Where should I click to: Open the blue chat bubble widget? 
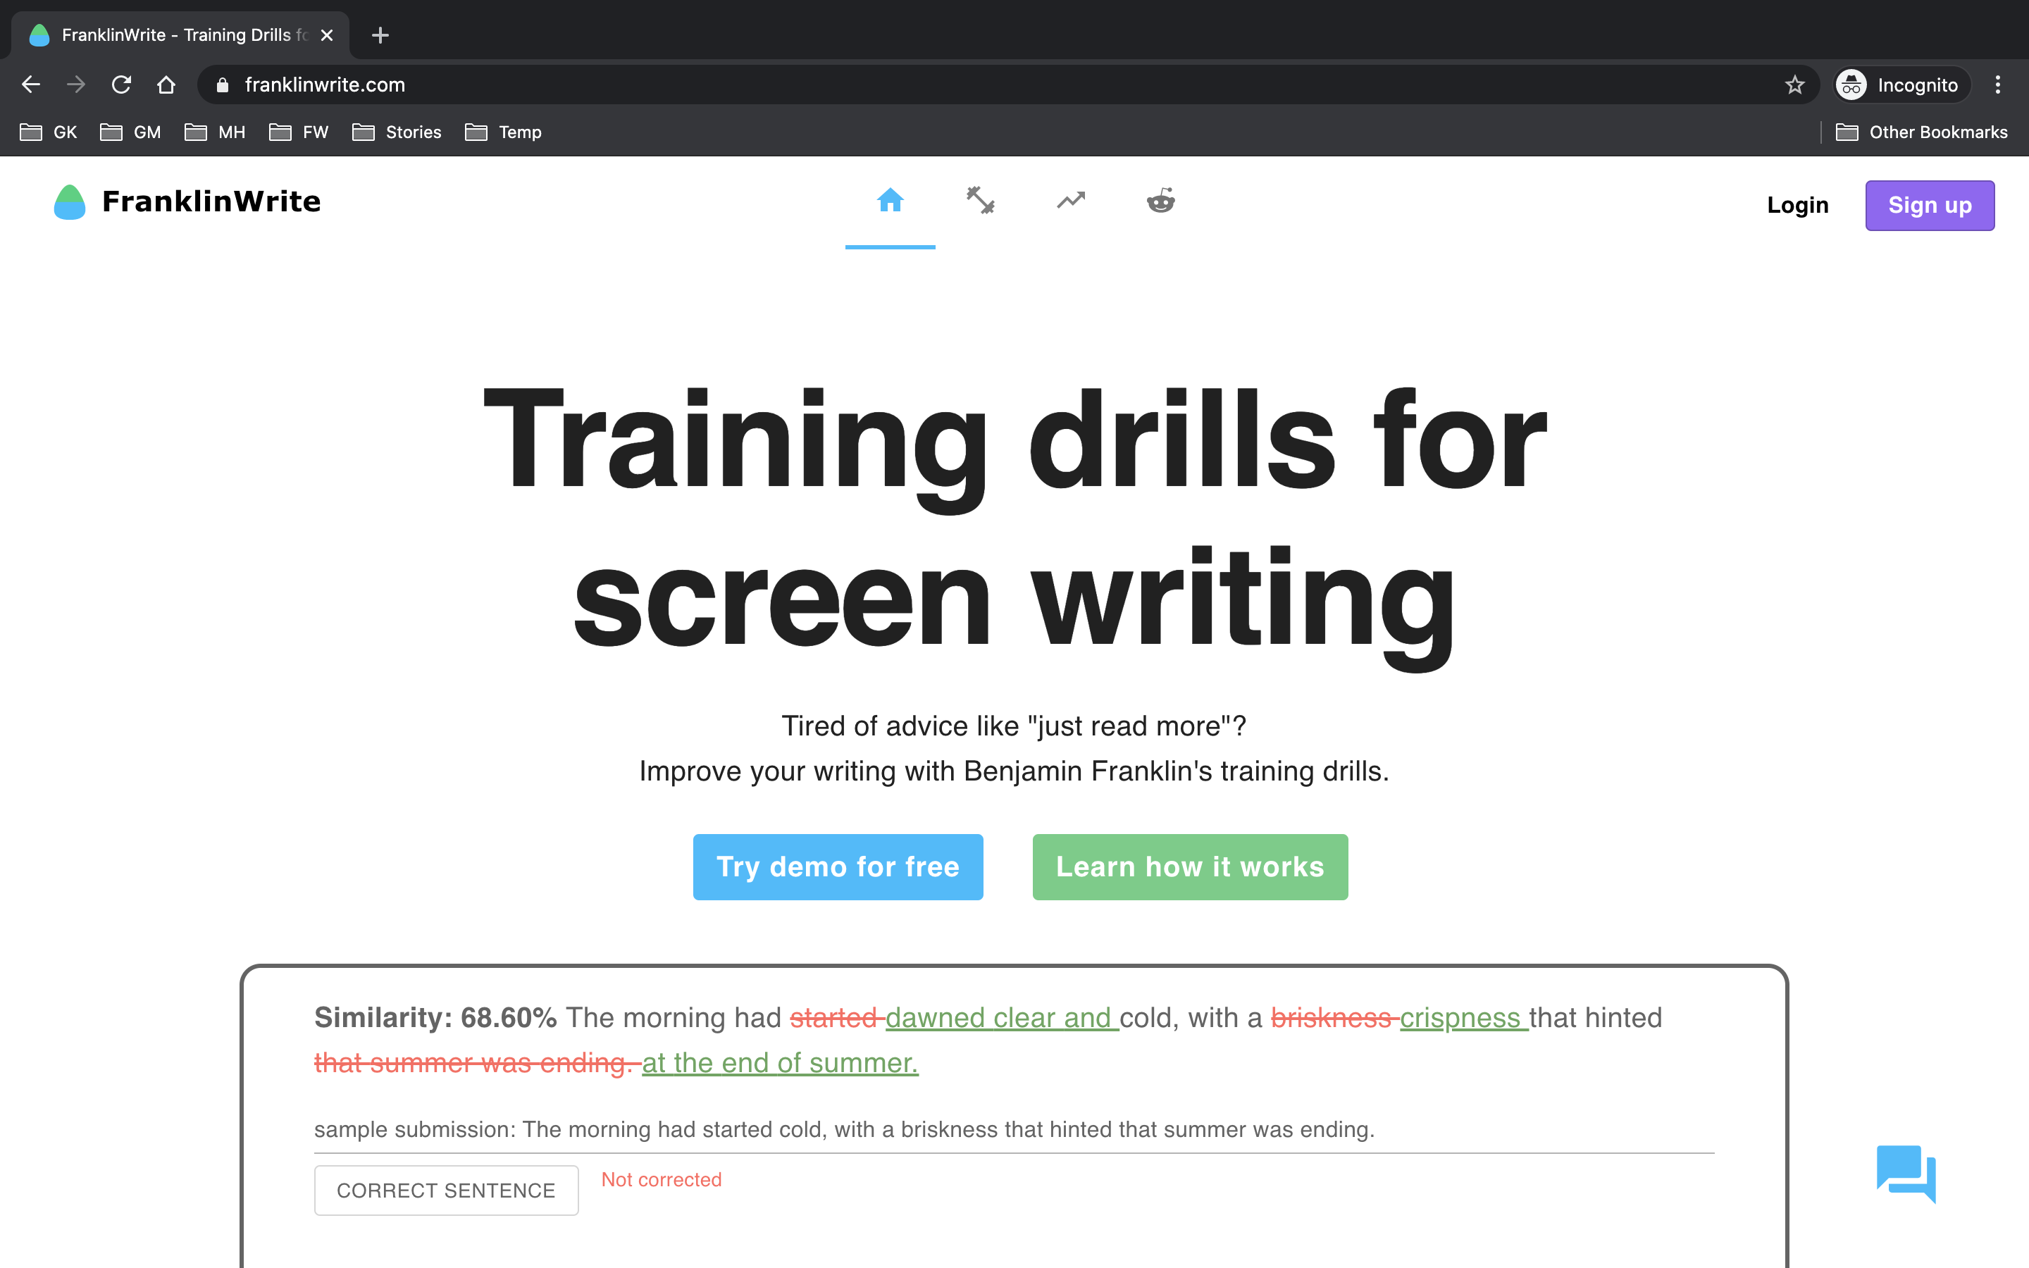(x=1905, y=1172)
